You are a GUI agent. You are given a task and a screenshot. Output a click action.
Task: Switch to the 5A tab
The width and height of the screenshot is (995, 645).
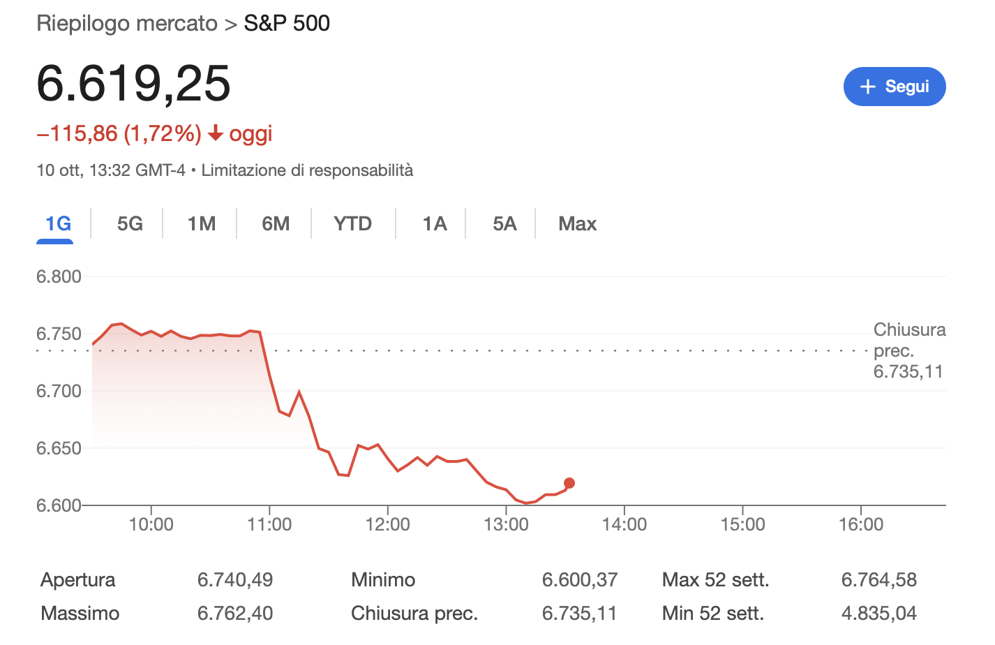click(504, 223)
